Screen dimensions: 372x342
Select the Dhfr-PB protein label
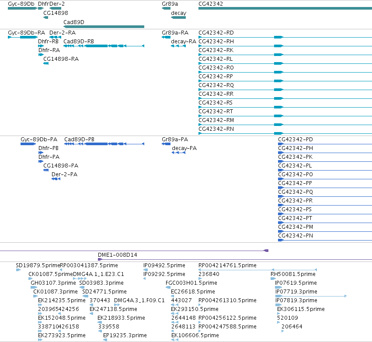(49, 148)
